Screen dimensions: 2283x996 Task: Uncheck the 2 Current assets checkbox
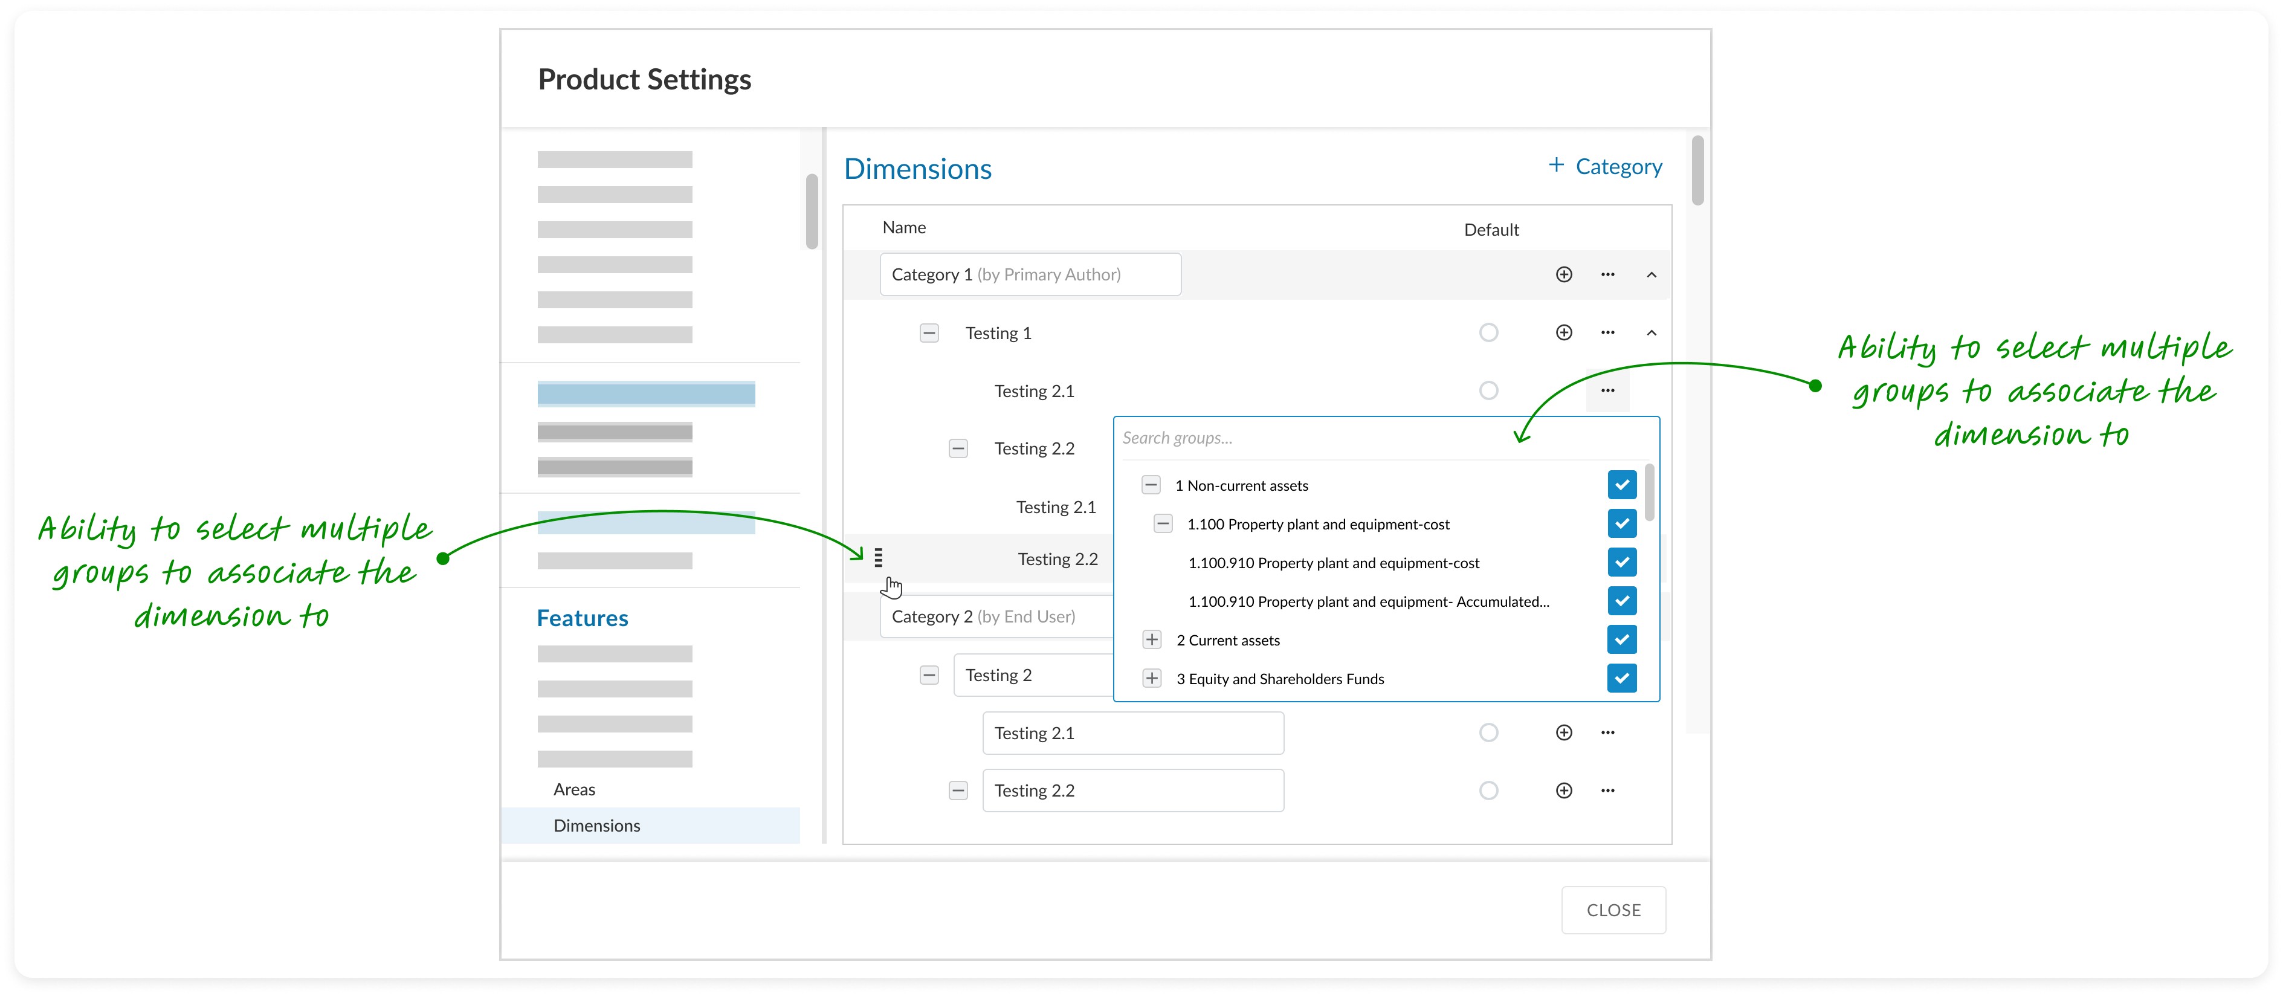click(1621, 640)
